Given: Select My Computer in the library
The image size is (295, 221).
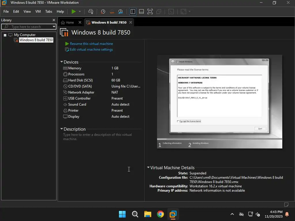Looking at the screenshot, I should click(x=25, y=35).
